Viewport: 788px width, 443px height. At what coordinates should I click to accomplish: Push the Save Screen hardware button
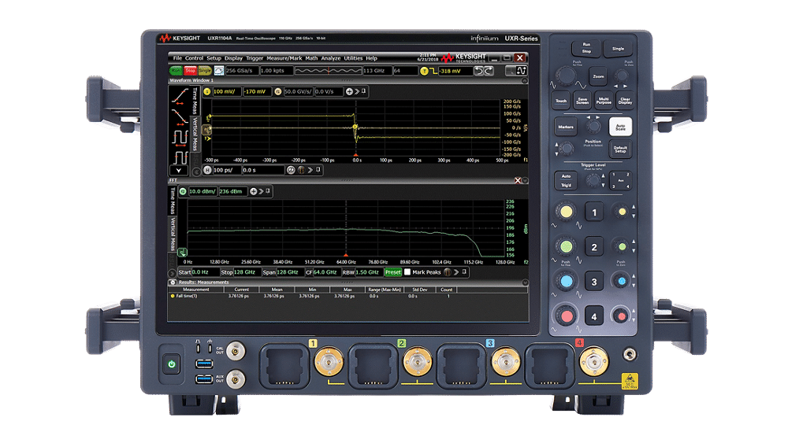tap(582, 101)
